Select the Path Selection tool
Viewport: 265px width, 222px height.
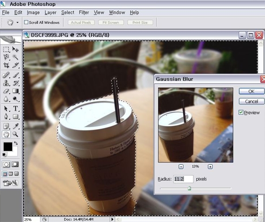pyautogui.click(x=6, y=109)
